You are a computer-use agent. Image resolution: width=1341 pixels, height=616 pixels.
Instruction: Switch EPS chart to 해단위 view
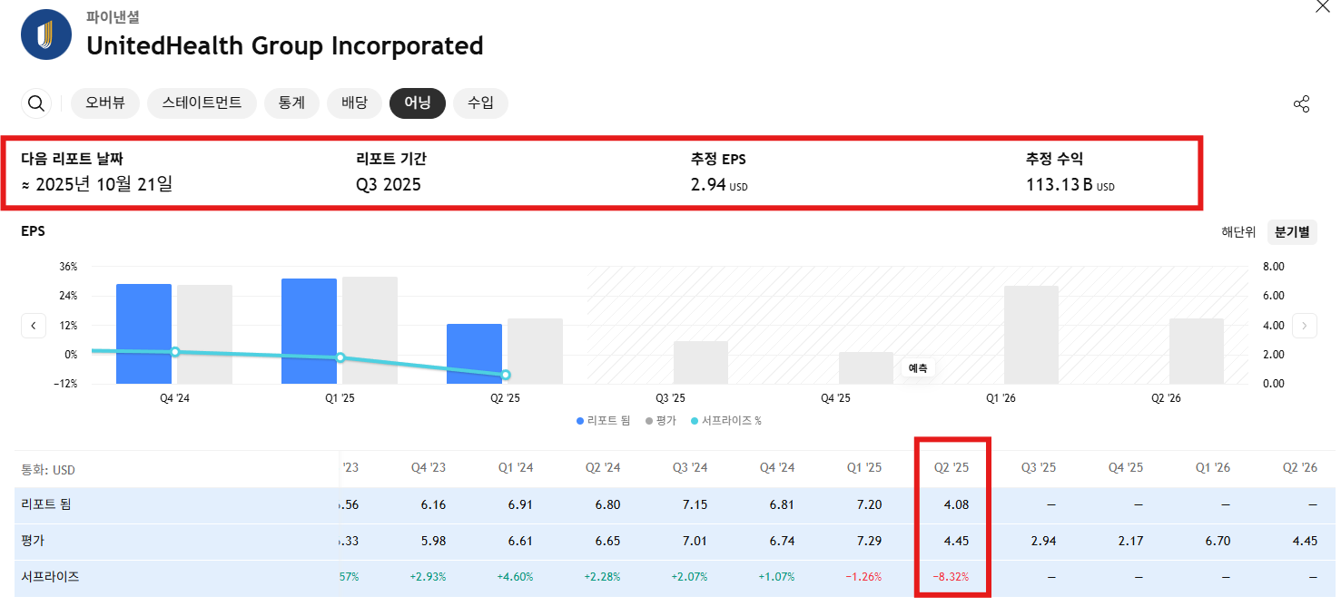point(1238,232)
